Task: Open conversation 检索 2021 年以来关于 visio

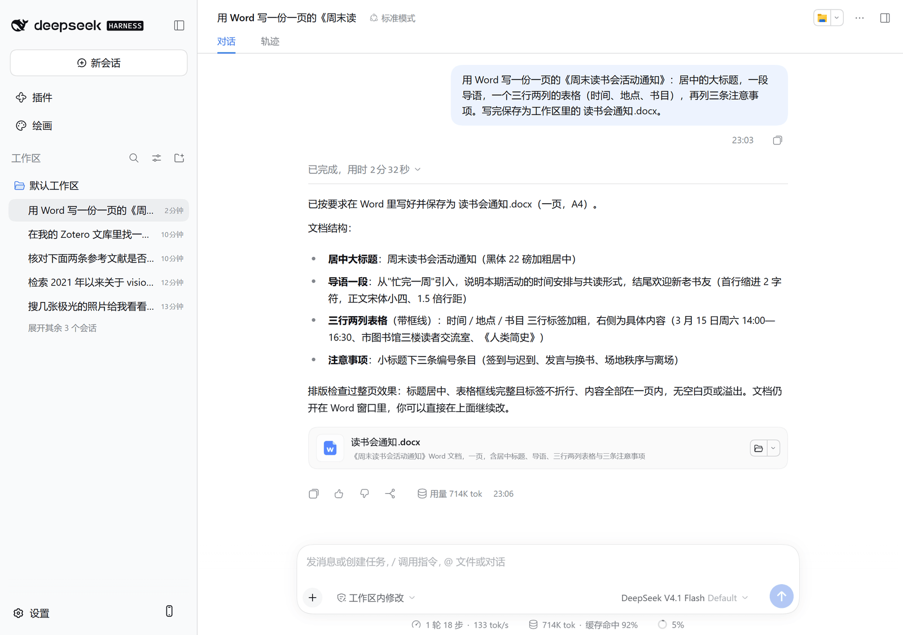Action: click(x=99, y=282)
